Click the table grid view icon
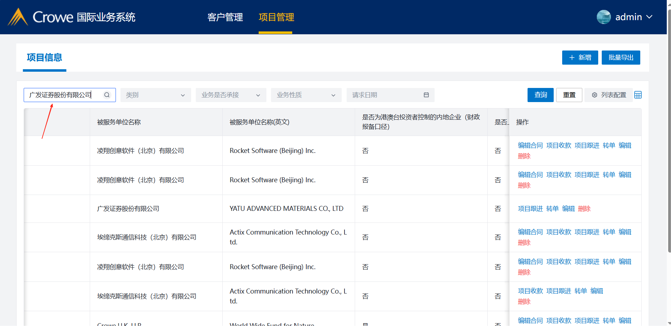 click(638, 95)
